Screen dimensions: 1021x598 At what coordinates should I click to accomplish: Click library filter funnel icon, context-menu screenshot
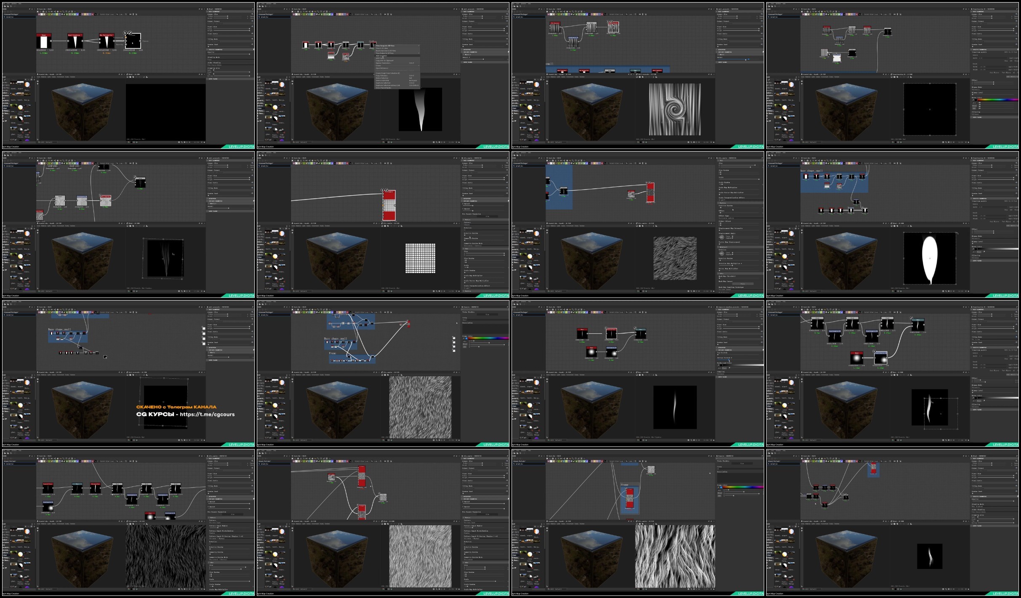click(280, 80)
